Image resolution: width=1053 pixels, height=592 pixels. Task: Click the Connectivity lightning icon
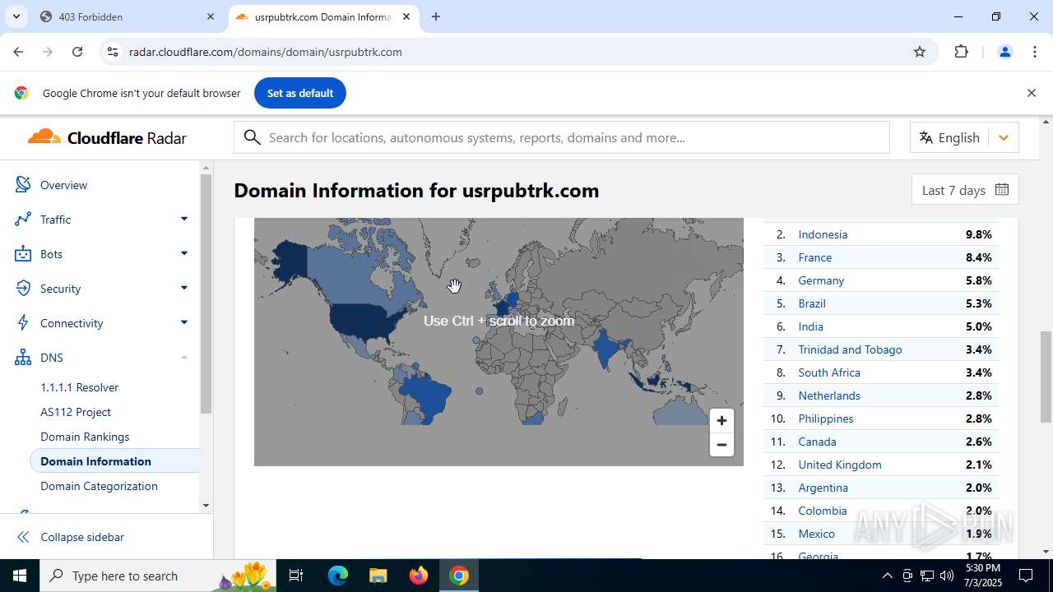pos(23,323)
